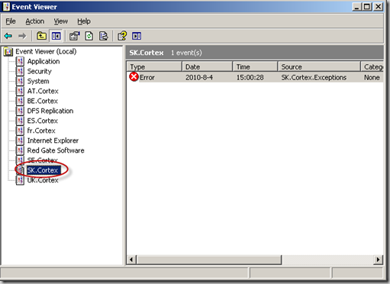Viewport: 390px width, 284px height.
Task: Click the fr.Cortex log icon
Action: (x=20, y=131)
